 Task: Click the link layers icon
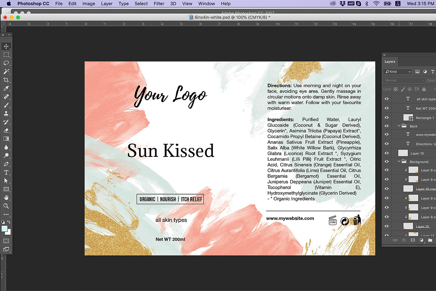pos(395,240)
